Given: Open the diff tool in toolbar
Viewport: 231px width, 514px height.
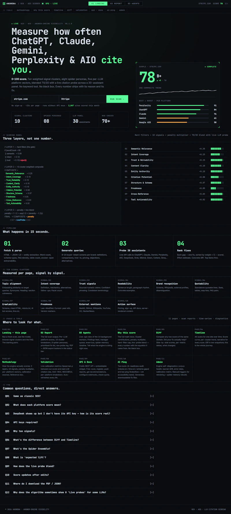Looking at the screenshot, I should [x=69, y=10].
